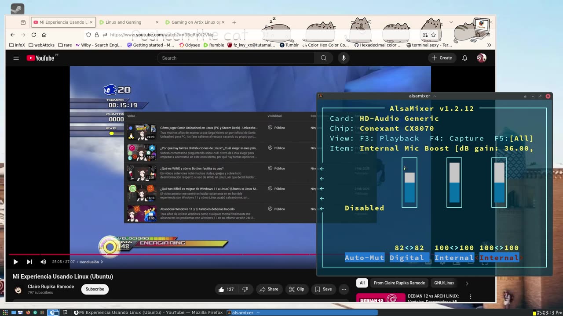Open terminal.sexy bookmark
The image size is (563, 316).
coord(429,45)
